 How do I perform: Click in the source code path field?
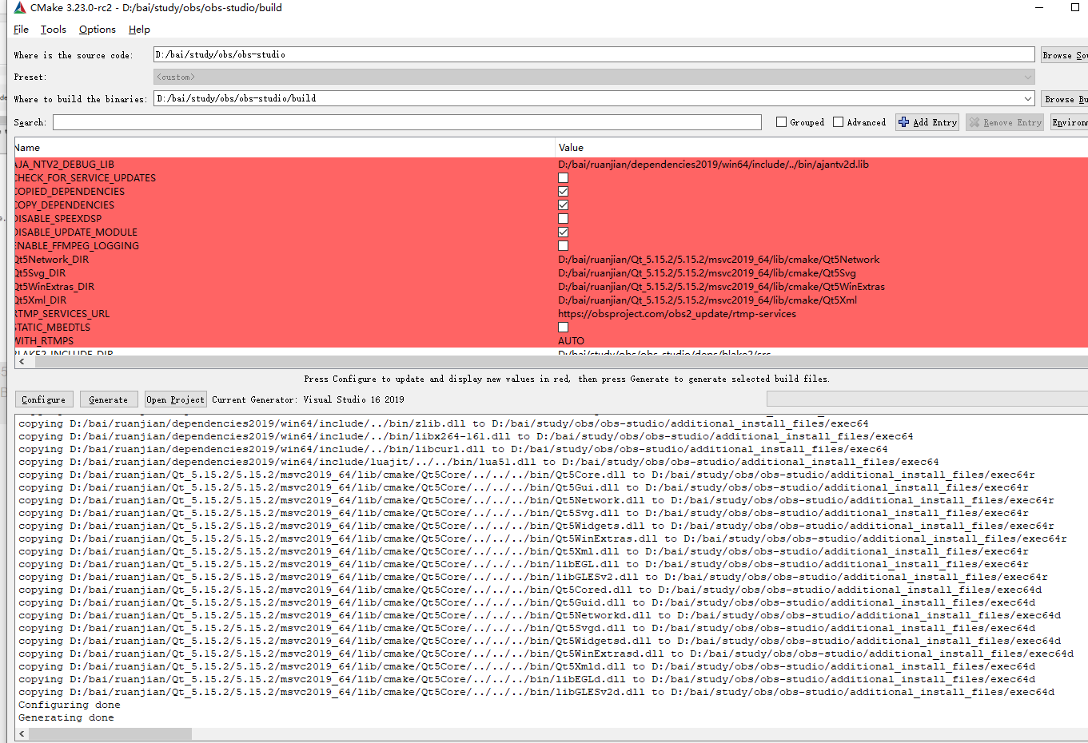594,54
